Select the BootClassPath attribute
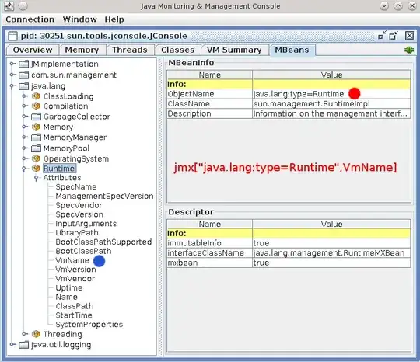Screen dimensions: 420x362 (83, 251)
